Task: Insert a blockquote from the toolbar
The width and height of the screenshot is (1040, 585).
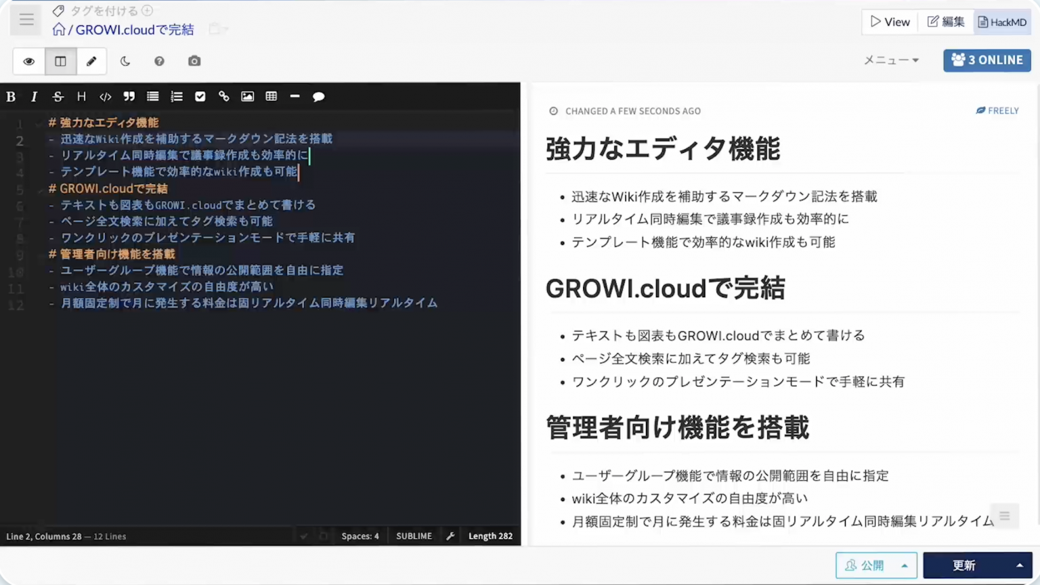Action: point(129,96)
